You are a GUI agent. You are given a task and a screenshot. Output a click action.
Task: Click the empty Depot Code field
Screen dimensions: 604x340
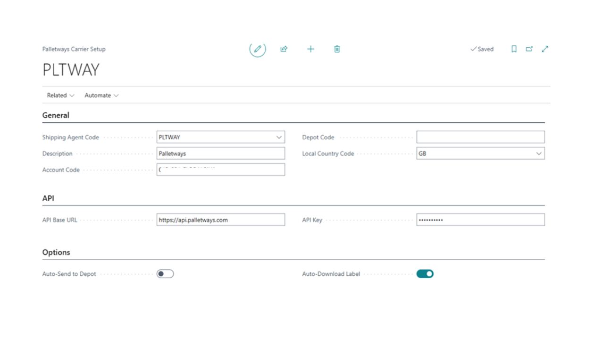pyautogui.click(x=480, y=137)
